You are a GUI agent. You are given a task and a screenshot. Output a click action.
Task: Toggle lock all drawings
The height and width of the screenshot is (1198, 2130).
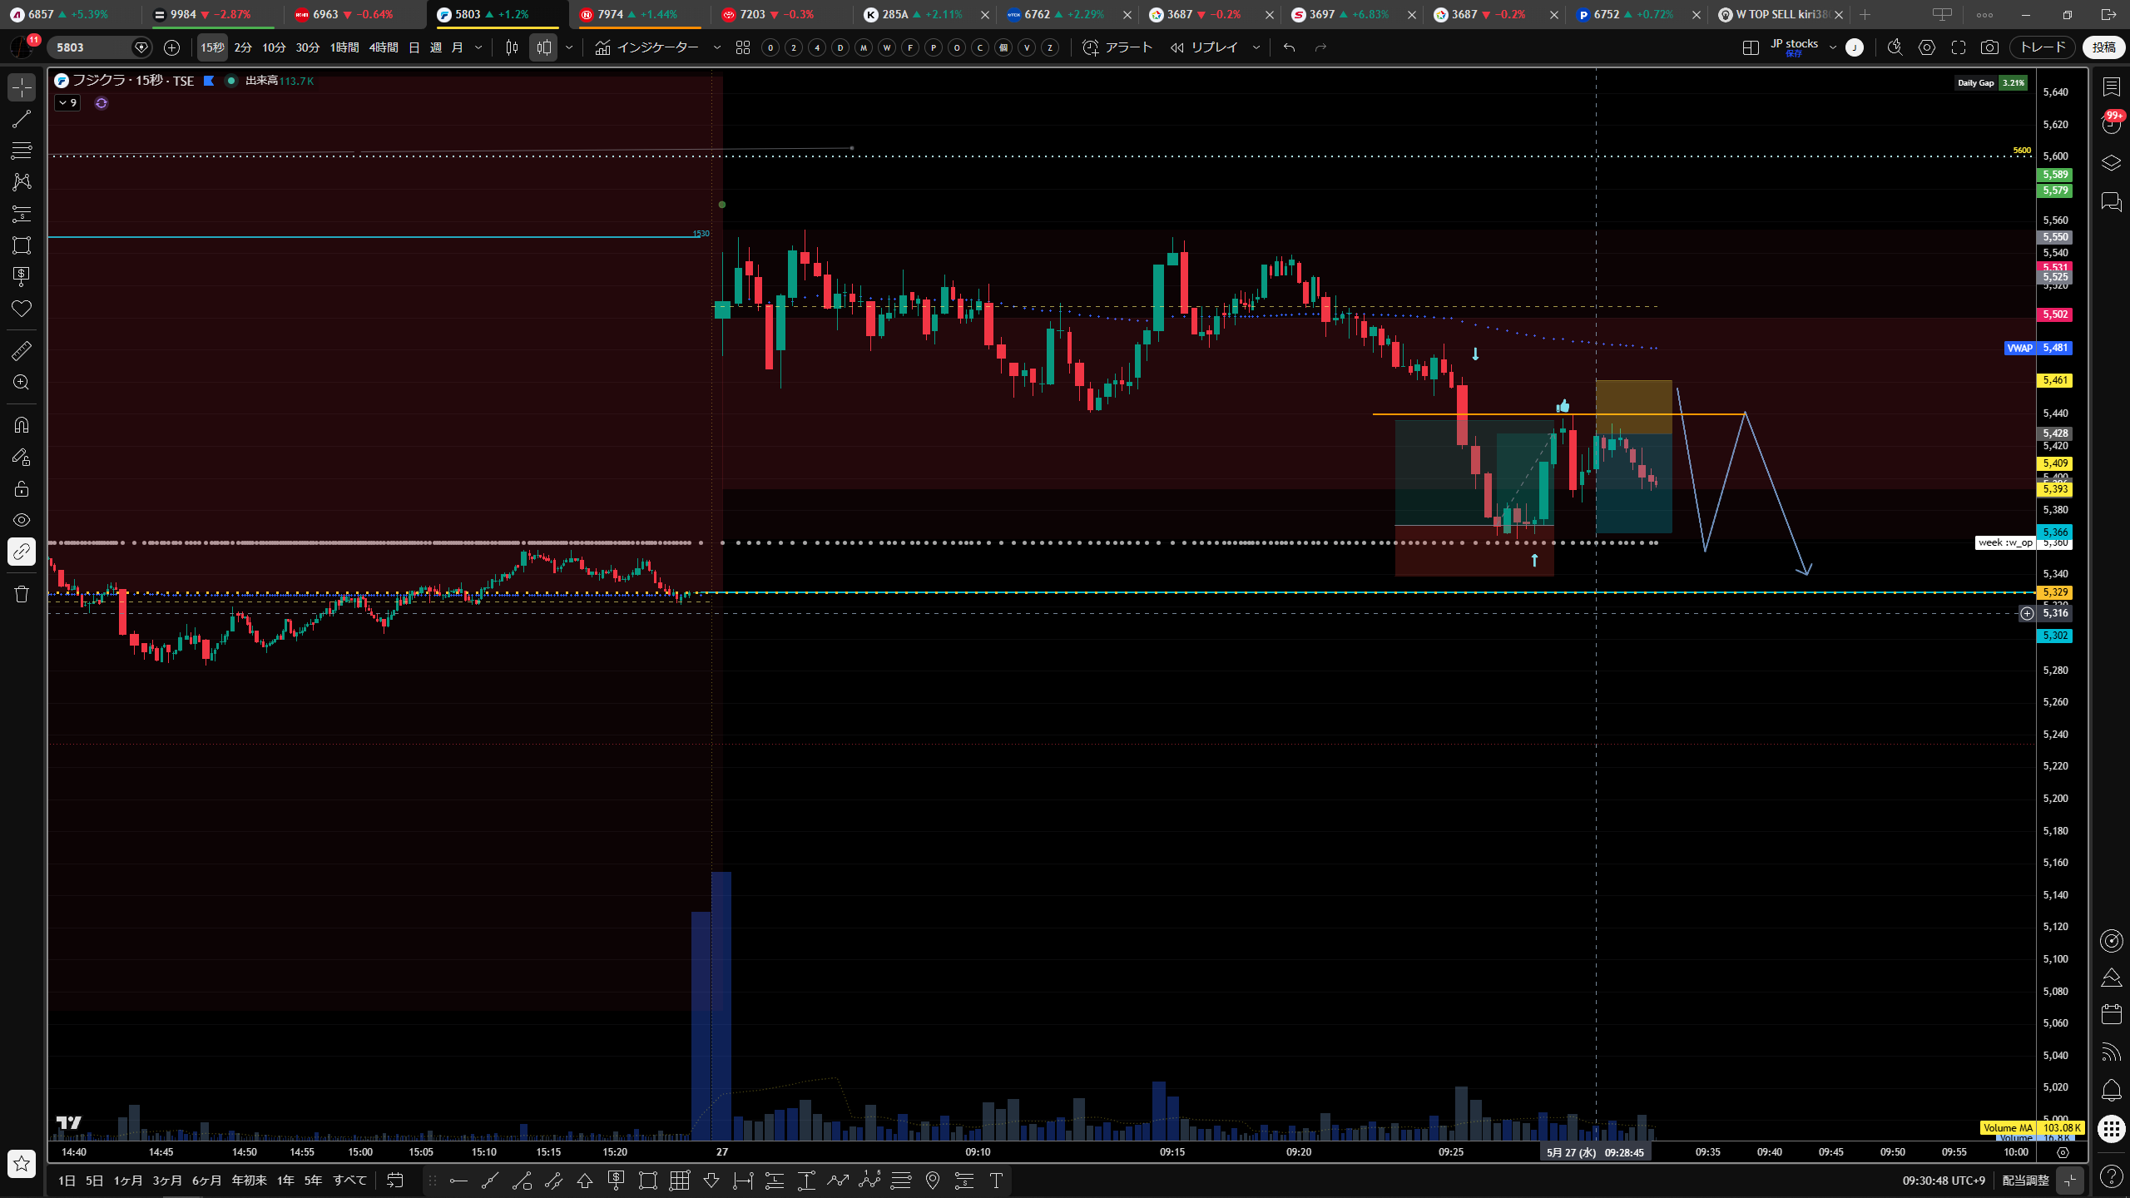[x=22, y=488]
